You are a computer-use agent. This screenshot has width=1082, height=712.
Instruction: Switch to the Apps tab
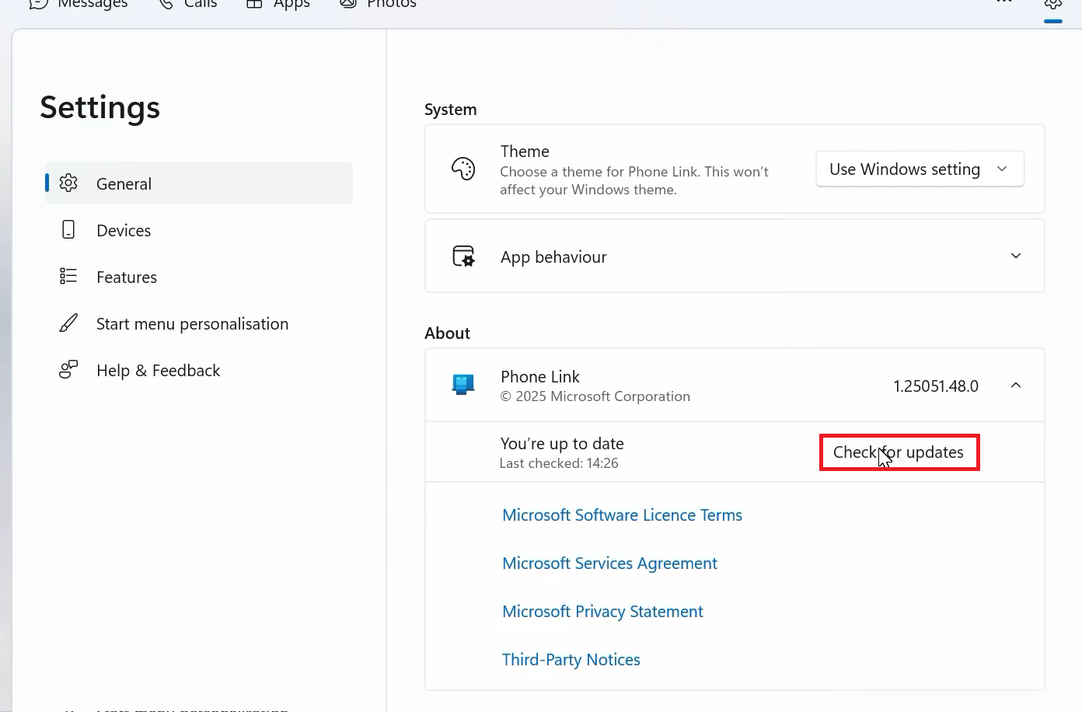coord(277,4)
